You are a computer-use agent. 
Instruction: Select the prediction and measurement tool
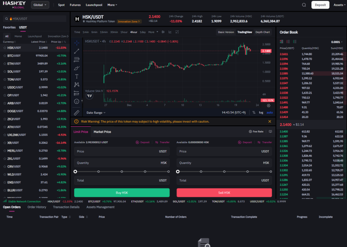click(x=77, y=93)
